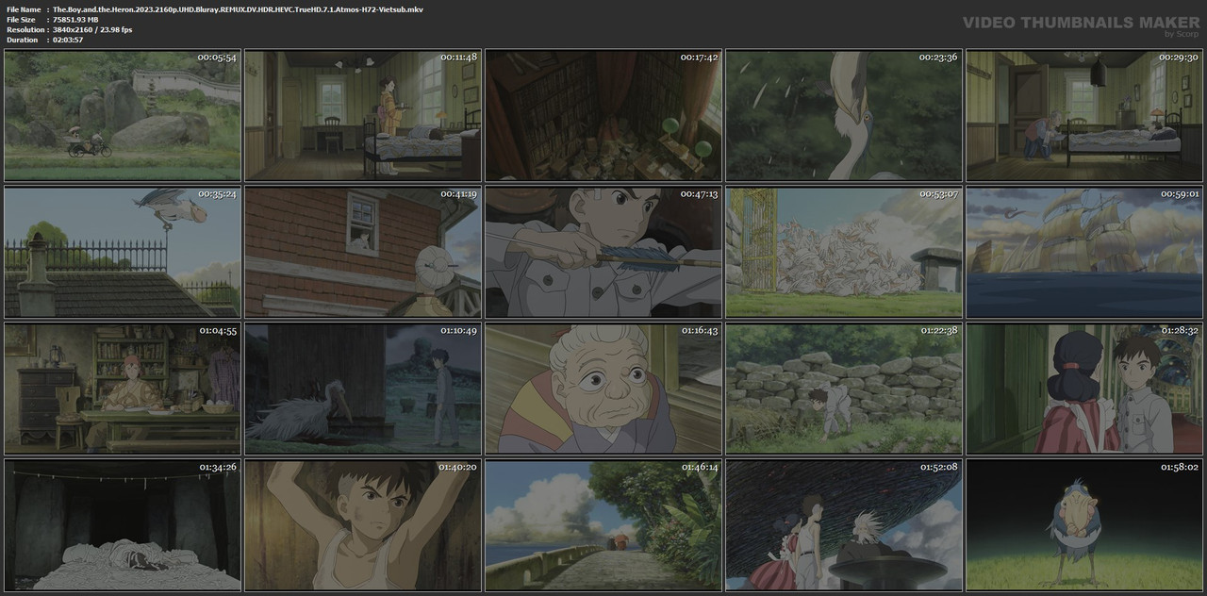Click the resolution value 3840x2160 / 23.98 fps
This screenshot has height=596, width=1207.
93,29
